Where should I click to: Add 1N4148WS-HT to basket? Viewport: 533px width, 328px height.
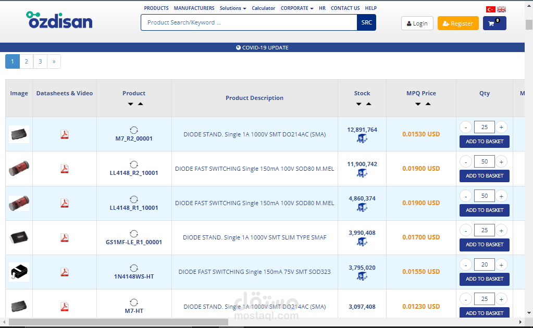coord(485,279)
